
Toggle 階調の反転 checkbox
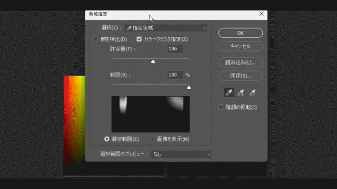(x=221, y=107)
